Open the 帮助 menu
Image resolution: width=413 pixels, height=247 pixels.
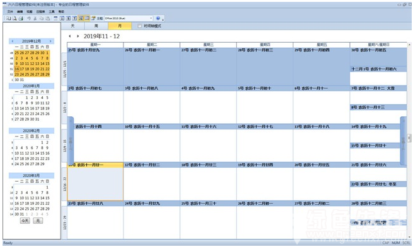[x=61, y=11]
